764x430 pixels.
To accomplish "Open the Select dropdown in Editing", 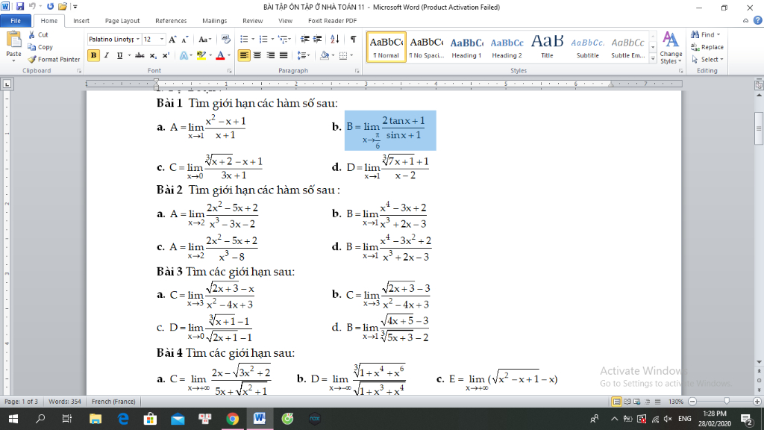I will click(707, 59).
